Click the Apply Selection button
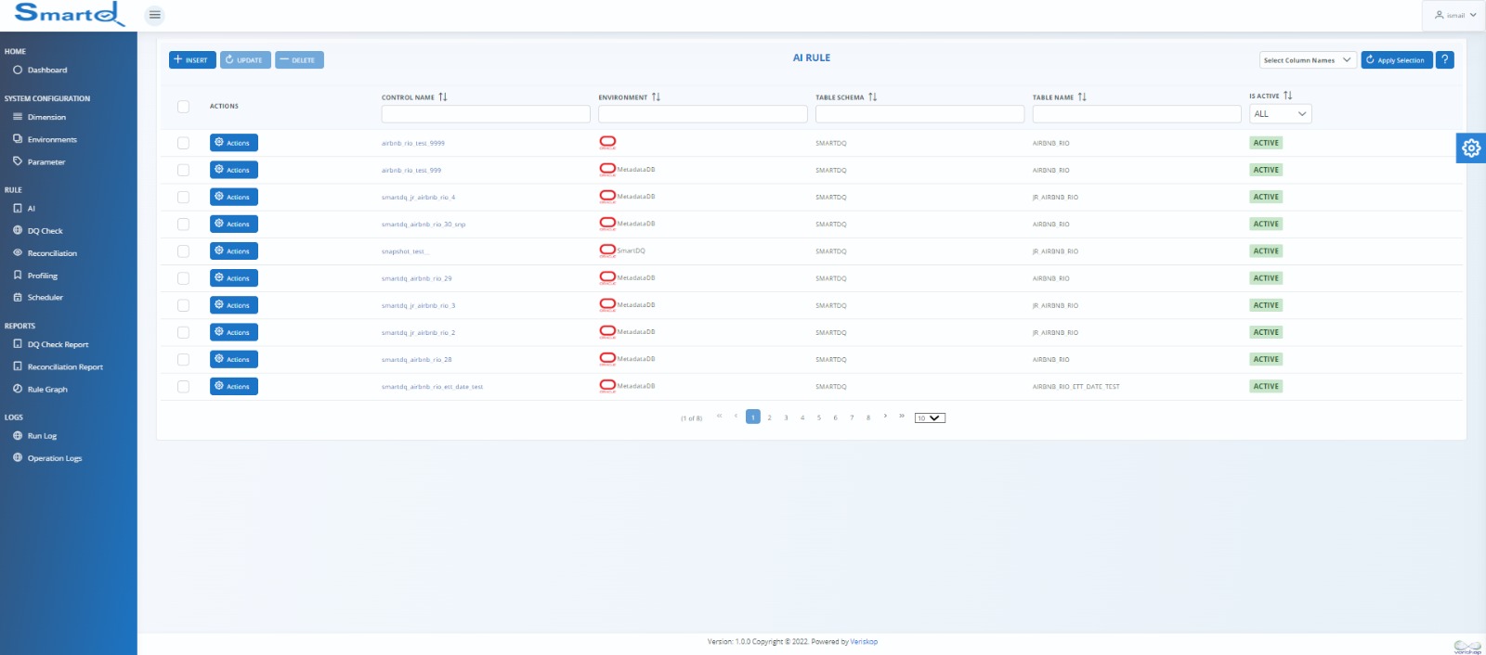Screen dimensions: 1486x655 (x=1396, y=60)
